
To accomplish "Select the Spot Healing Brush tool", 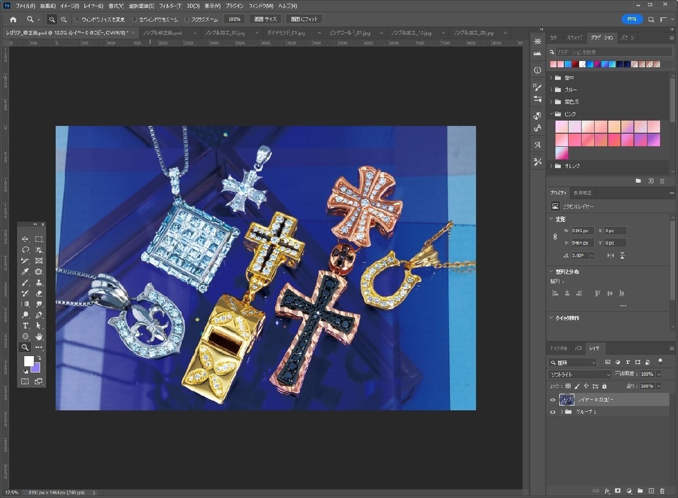I will click(39, 272).
